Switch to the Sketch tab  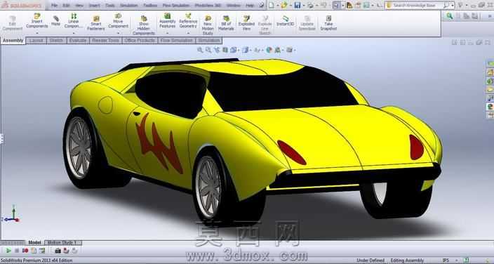click(56, 41)
